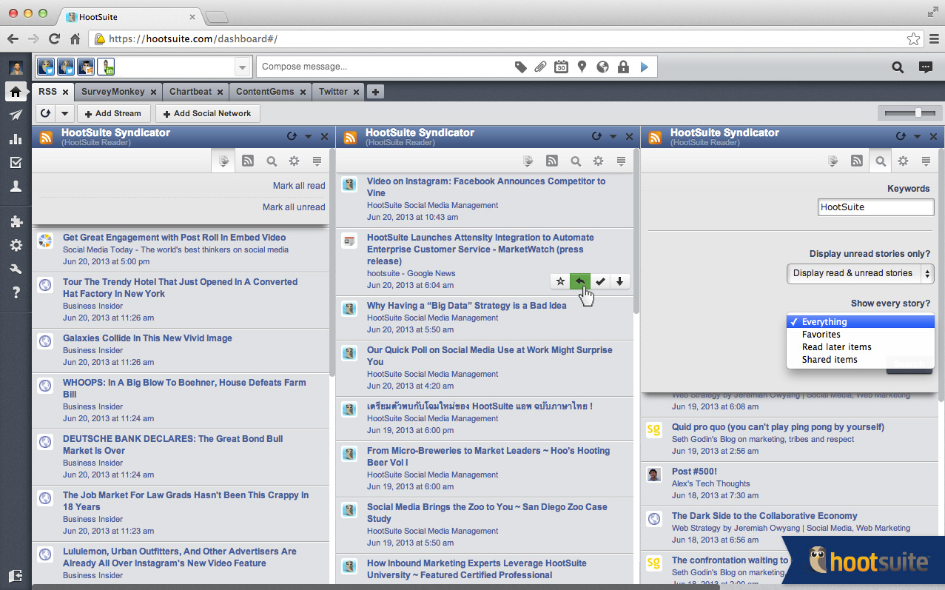The image size is (945, 590).
Task: Open Contacts person icon in sidebar
Action: pos(16,187)
